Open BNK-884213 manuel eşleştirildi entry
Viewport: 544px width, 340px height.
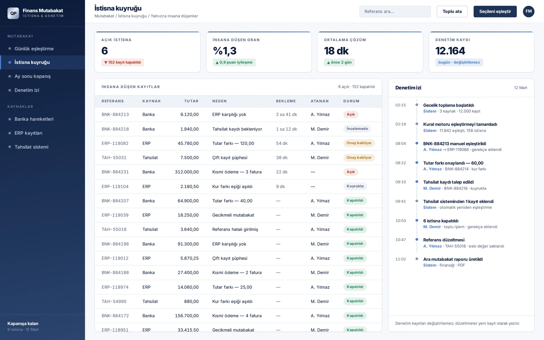tap(455, 144)
